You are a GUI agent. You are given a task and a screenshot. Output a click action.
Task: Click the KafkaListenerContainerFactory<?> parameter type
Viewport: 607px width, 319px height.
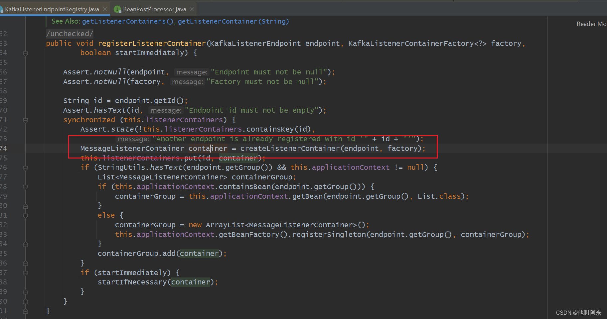tap(417, 44)
